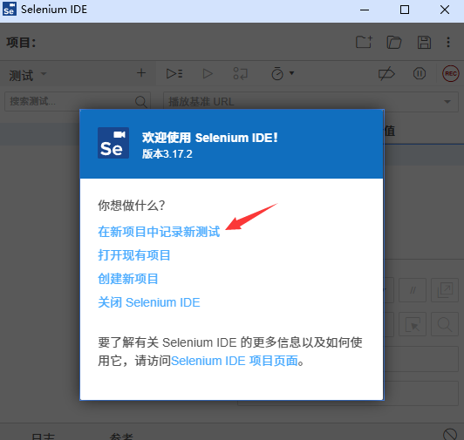Toggle the disable breakpoints icon
The image size is (464, 440).
pos(386,74)
